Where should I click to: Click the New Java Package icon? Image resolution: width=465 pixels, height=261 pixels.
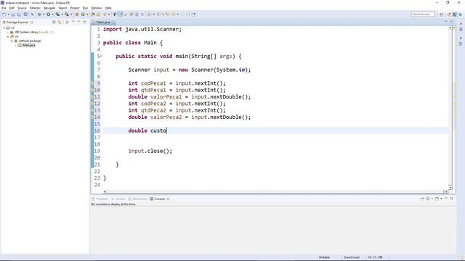click(77, 14)
